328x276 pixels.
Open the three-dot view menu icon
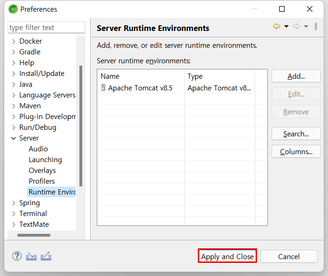click(316, 27)
